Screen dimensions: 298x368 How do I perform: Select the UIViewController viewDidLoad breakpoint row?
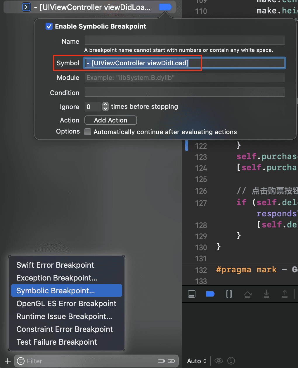click(90, 7)
